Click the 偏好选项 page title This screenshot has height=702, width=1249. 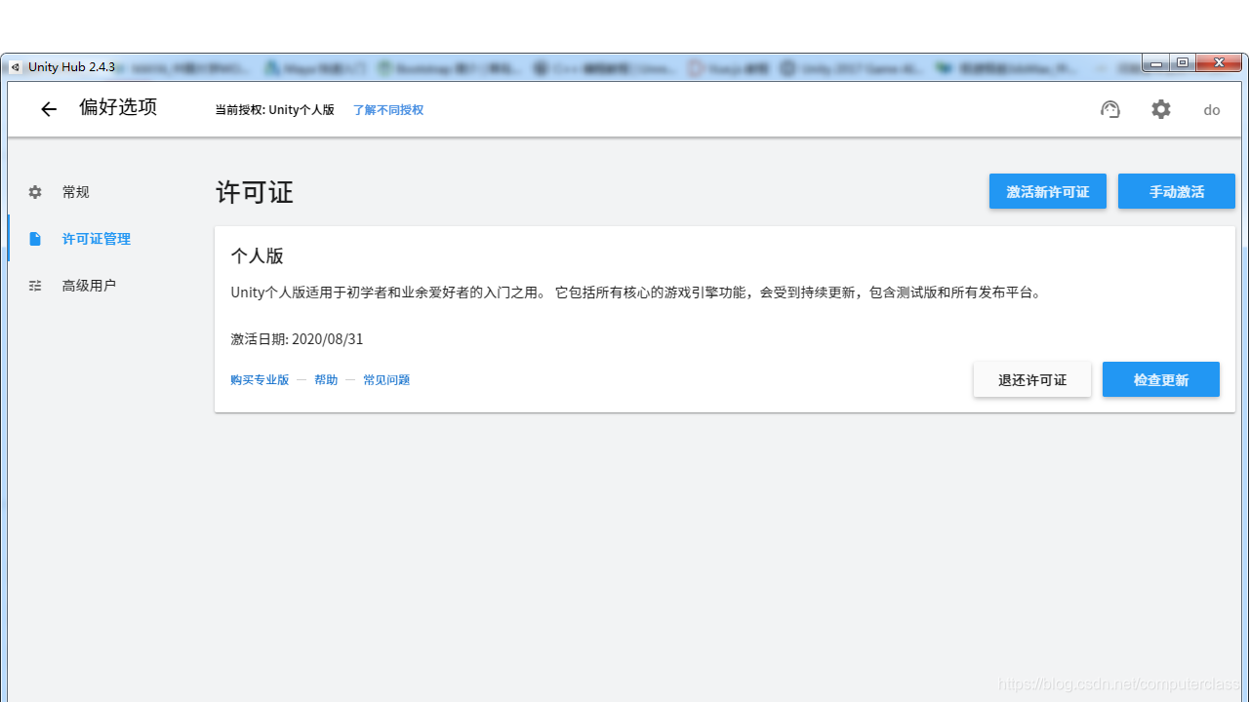tap(118, 107)
